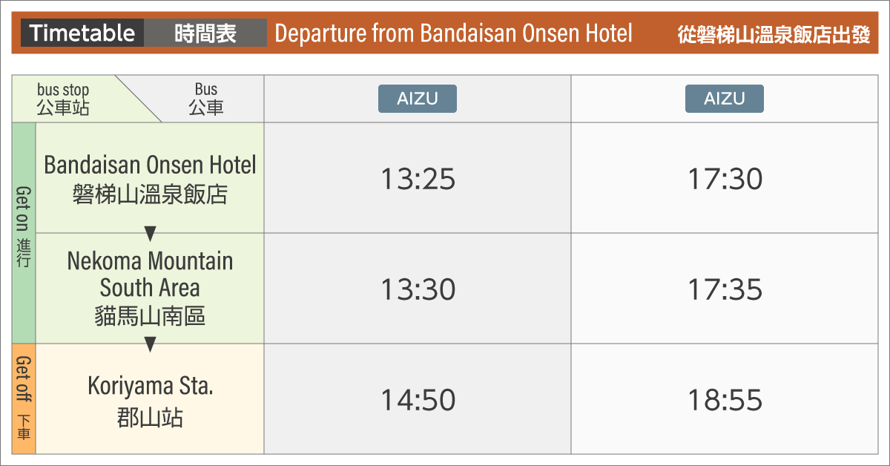Click the arrow below Nekoma Mountain South Area
The height and width of the screenshot is (466, 890).
pos(150,344)
